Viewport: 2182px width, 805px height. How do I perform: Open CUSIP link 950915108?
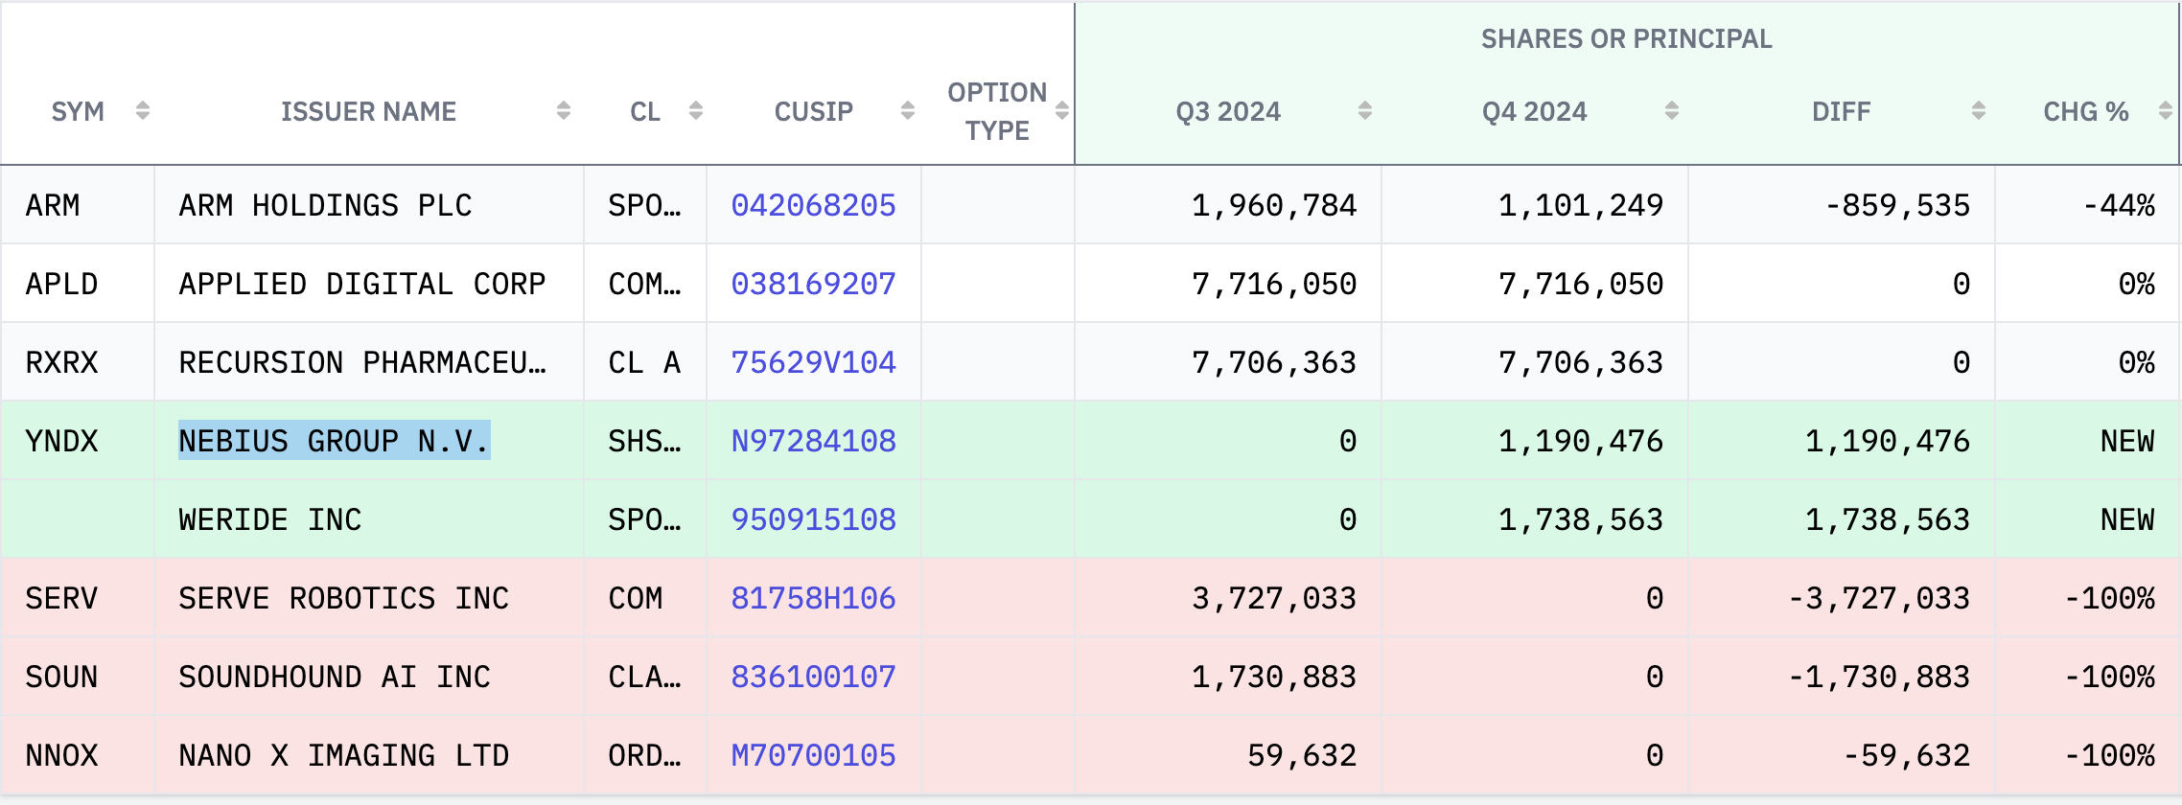[813, 519]
